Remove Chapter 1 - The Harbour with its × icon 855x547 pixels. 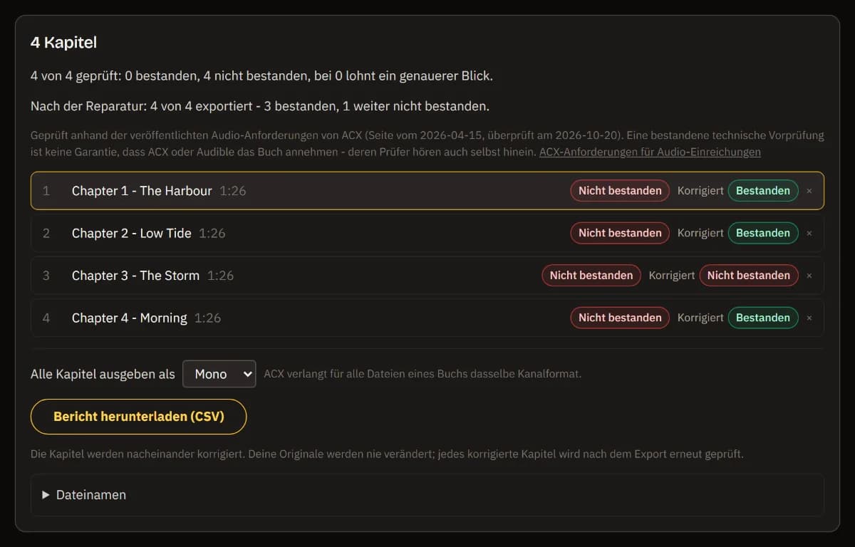pyautogui.click(x=809, y=191)
